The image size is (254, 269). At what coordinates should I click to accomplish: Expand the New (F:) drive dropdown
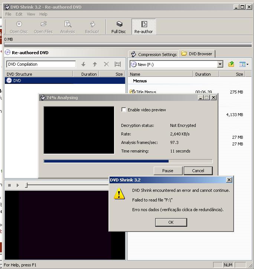tap(220, 64)
